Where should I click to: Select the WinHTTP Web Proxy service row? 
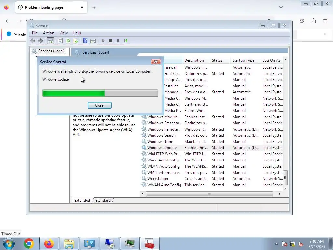point(212,154)
